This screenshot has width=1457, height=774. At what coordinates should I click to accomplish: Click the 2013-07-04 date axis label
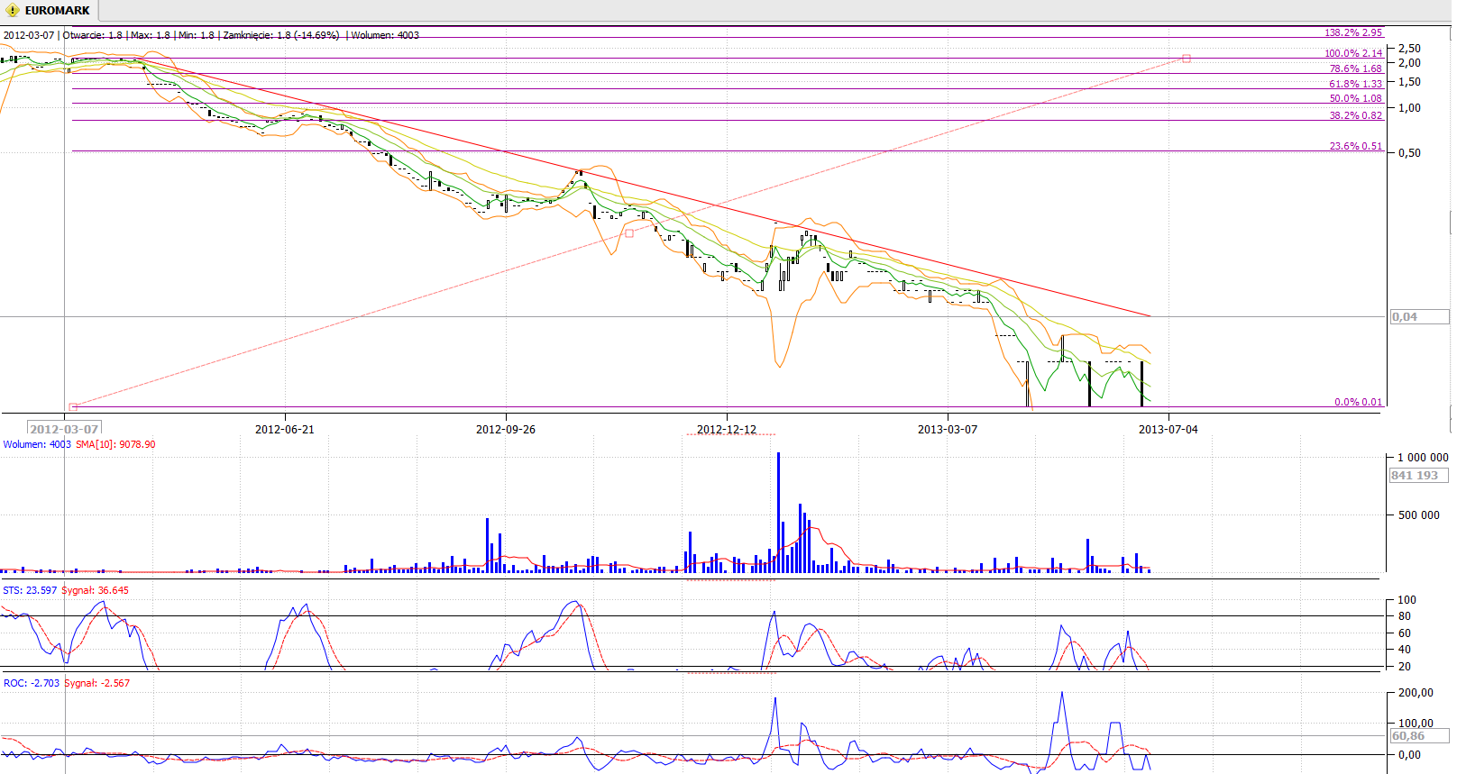point(1168,429)
